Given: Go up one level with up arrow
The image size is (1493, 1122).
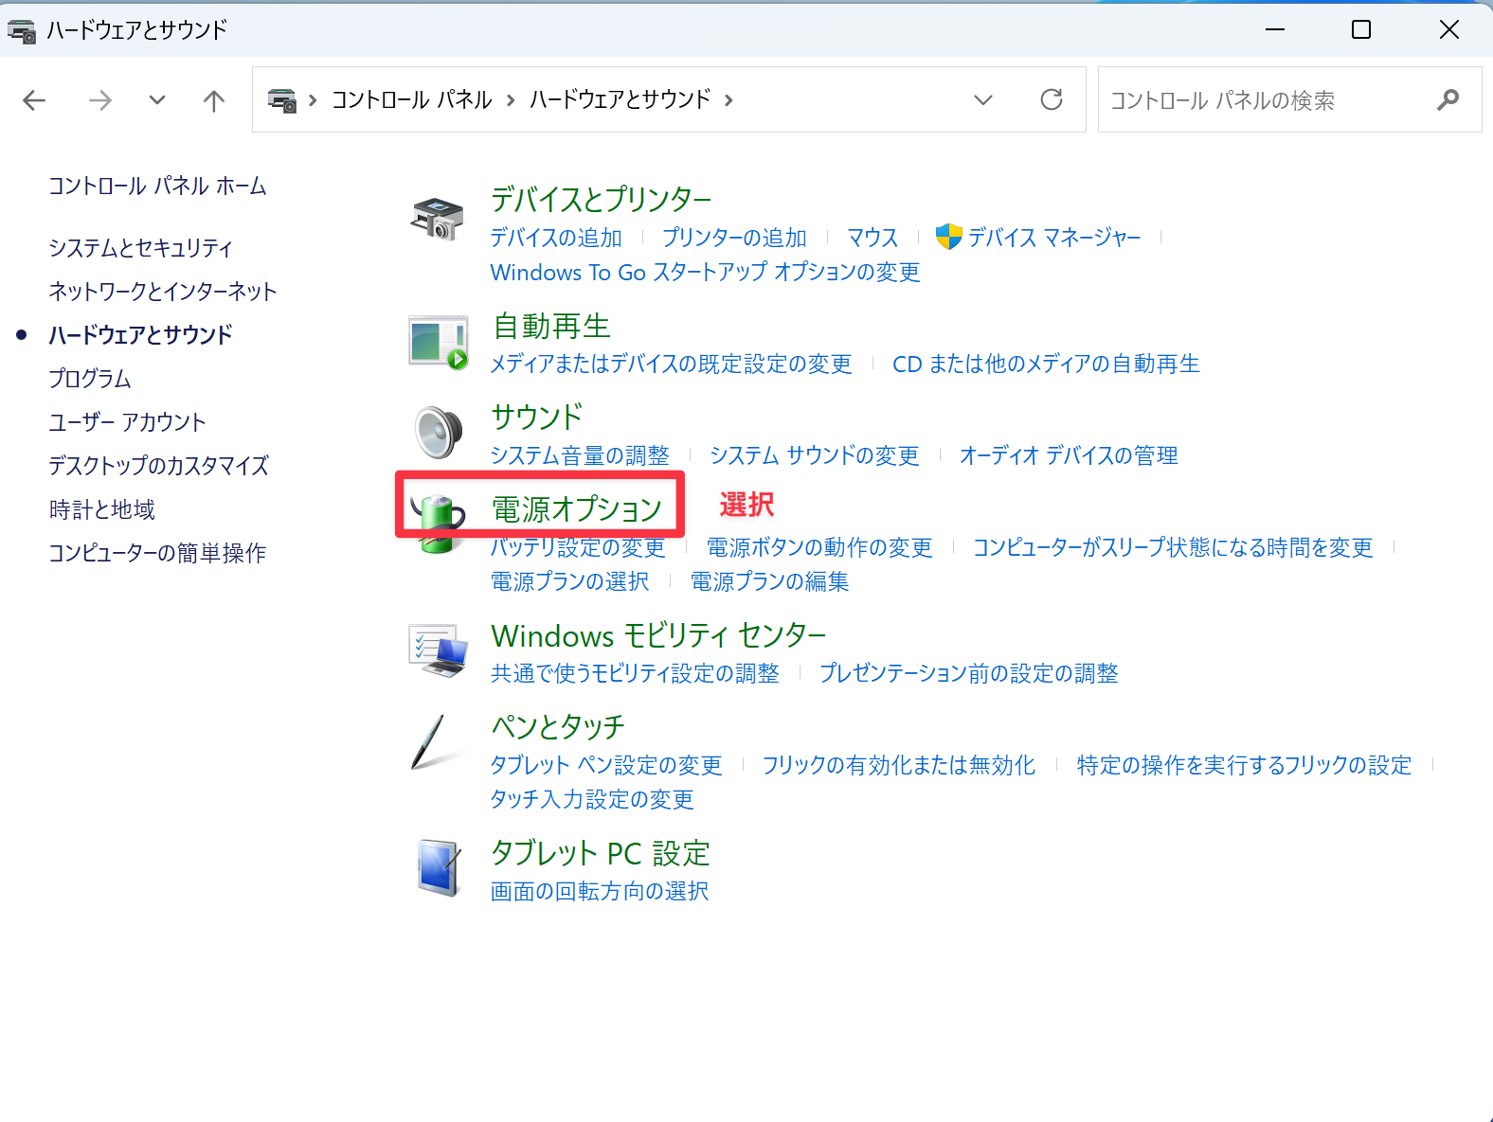Looking at the screenshot, I should pos(214,99).
